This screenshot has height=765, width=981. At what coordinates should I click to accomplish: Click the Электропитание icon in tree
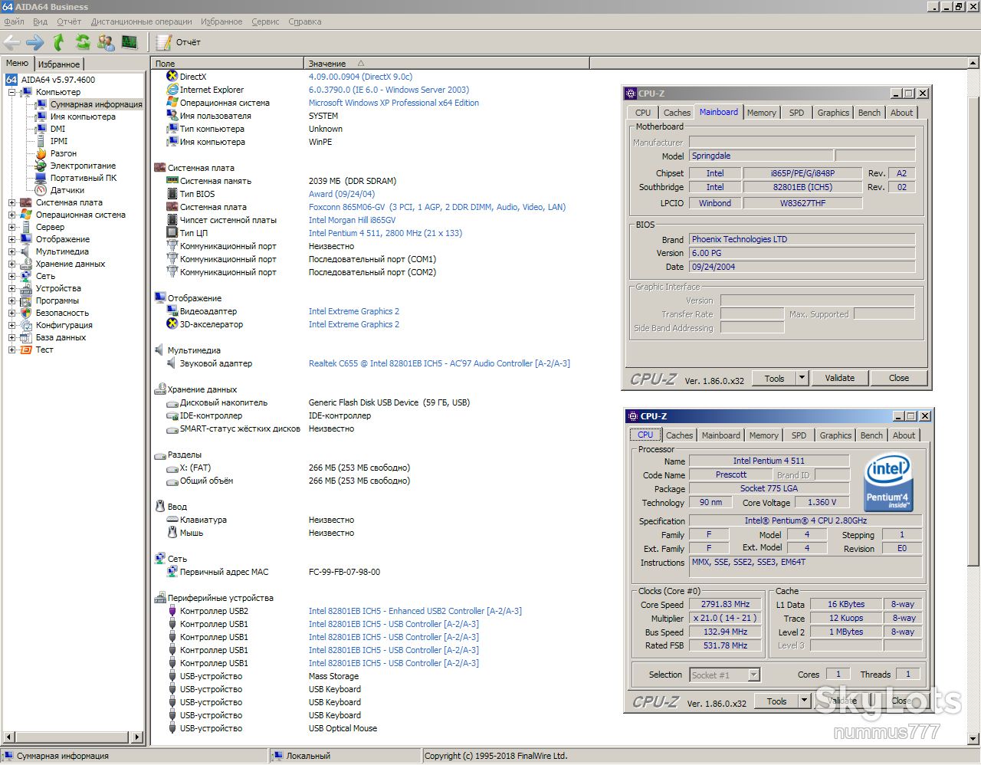[41, 166]
